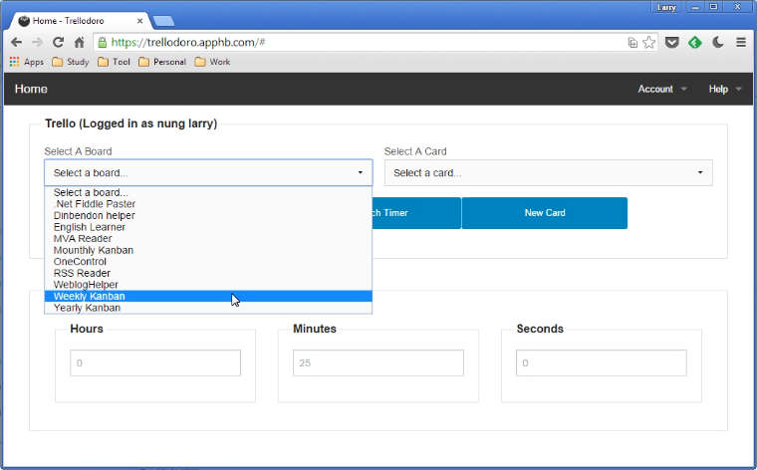Click the green padlock security icon
This screenshot has width=757, height=470.
tap(102, 43)
